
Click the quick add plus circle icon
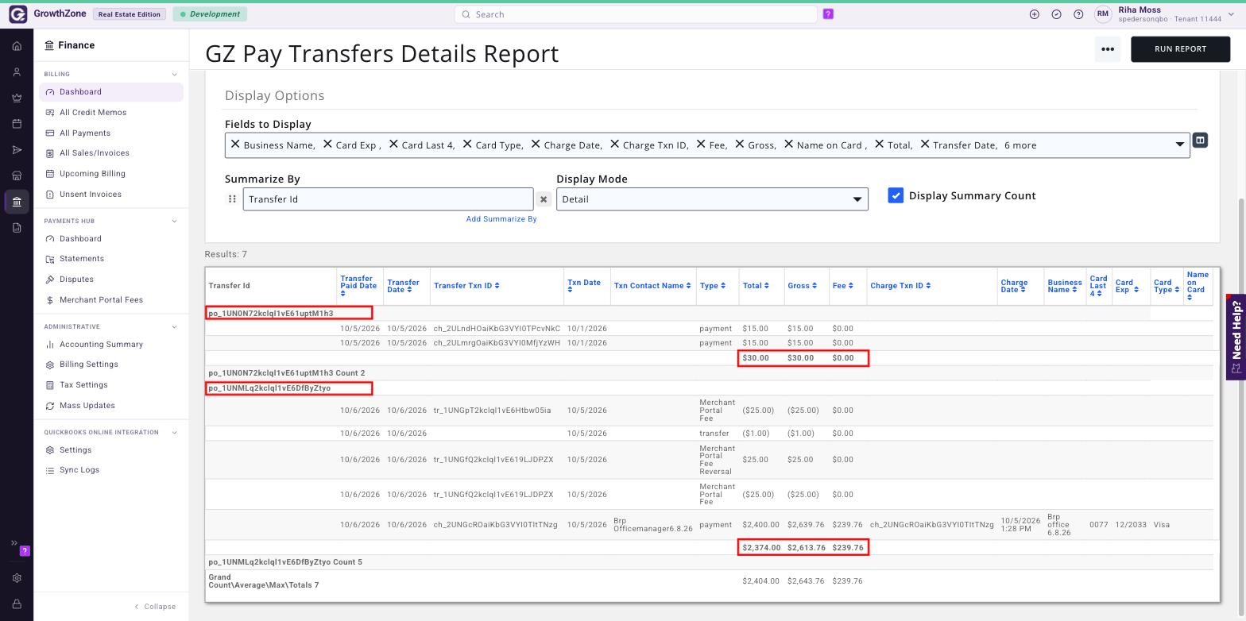1034,14
